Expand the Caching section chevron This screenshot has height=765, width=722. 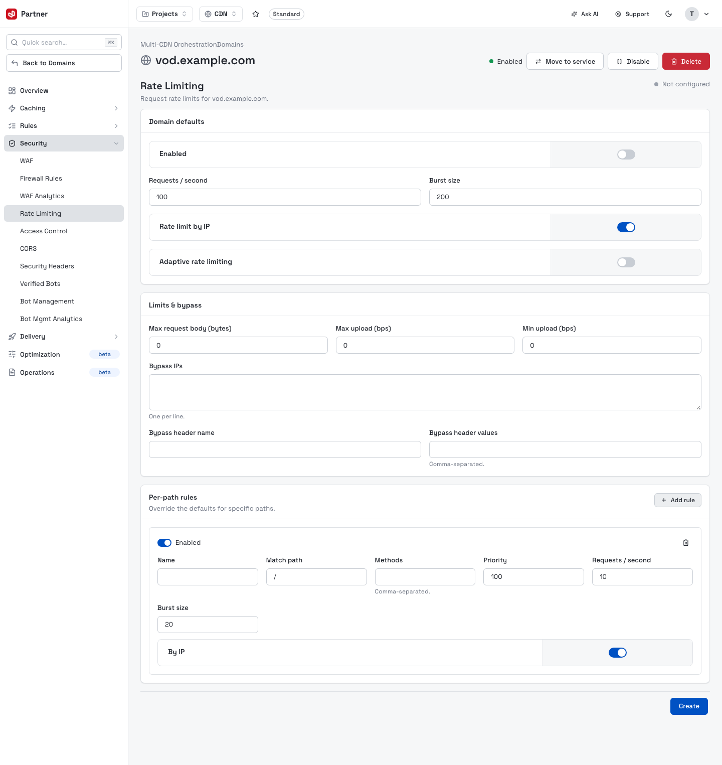coord(116,108)
